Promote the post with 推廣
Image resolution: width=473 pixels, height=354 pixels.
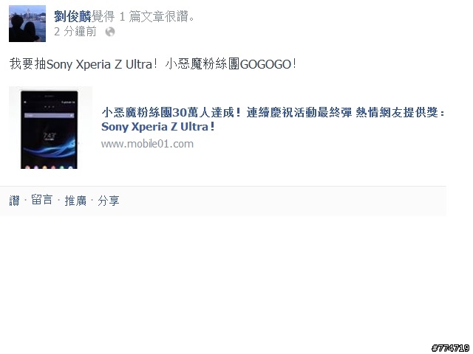[75, 201]
